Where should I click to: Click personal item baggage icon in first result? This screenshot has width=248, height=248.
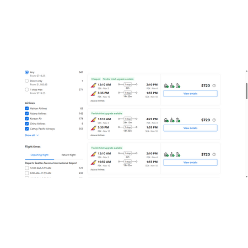point(166,85)
